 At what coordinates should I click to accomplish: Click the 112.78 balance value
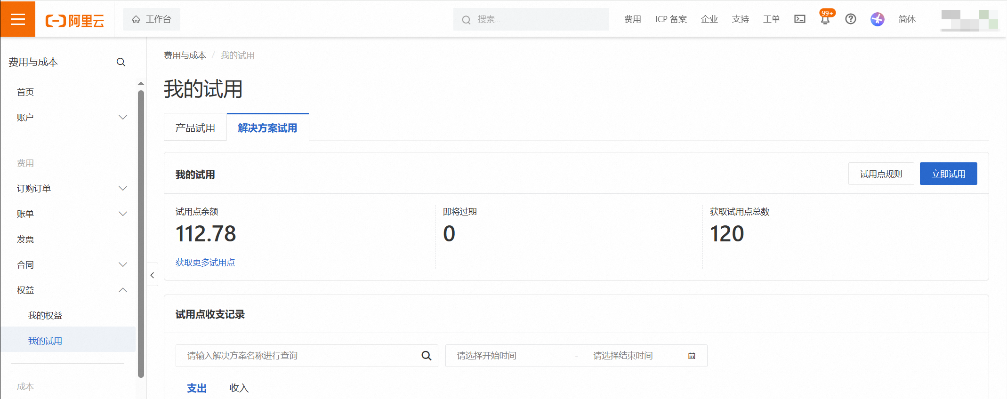[206, 234]
